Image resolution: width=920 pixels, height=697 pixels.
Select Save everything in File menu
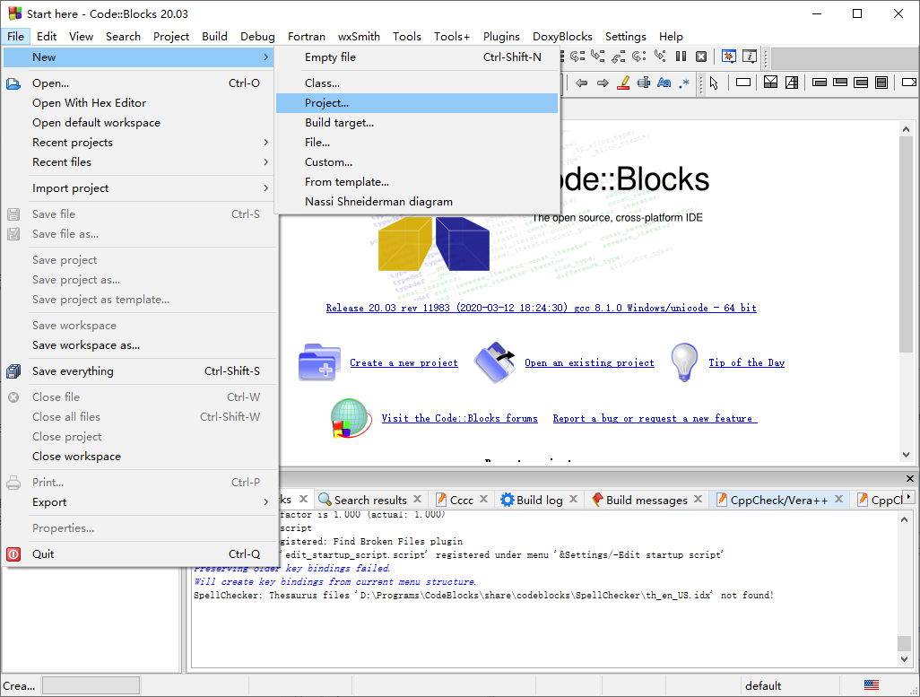(x=141, y=371)
